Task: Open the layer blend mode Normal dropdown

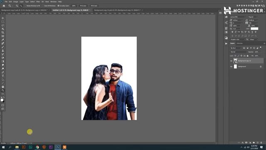Action: [x=238, y=52]
